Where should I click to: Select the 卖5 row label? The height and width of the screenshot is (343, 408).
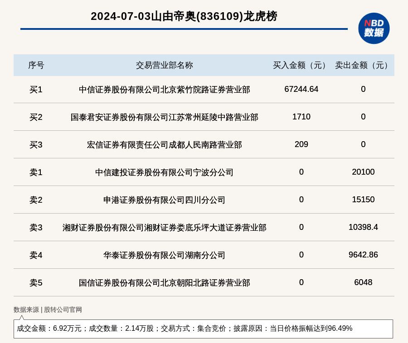[36, 283]
